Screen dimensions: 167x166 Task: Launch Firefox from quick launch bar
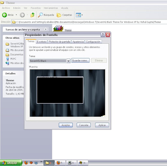pos(26,163)
